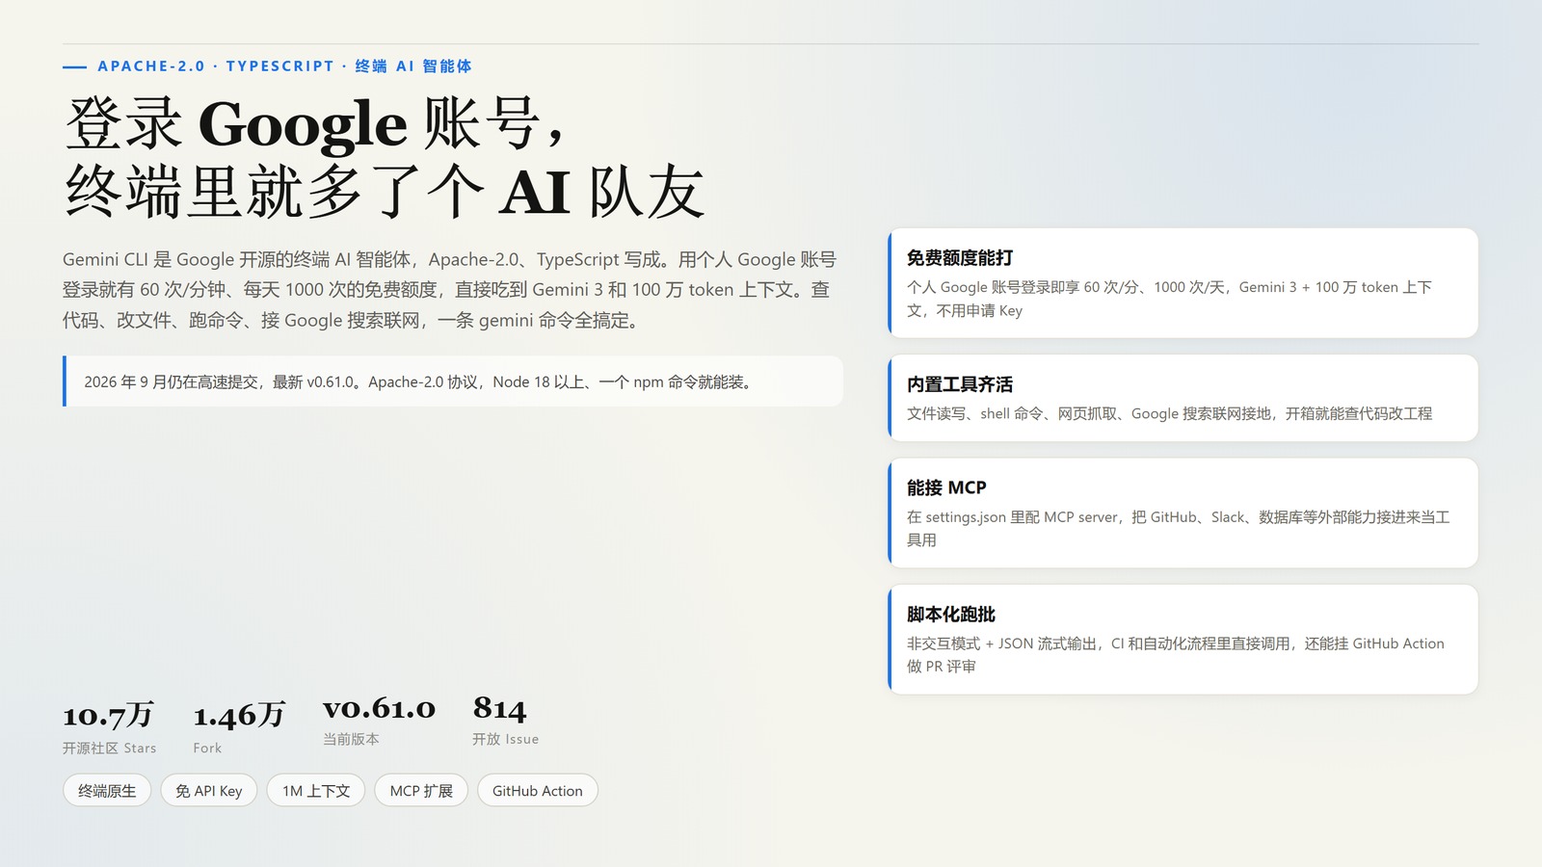Click the paragraph beginning Gemini CLI 是 Google

pos(450,290)
